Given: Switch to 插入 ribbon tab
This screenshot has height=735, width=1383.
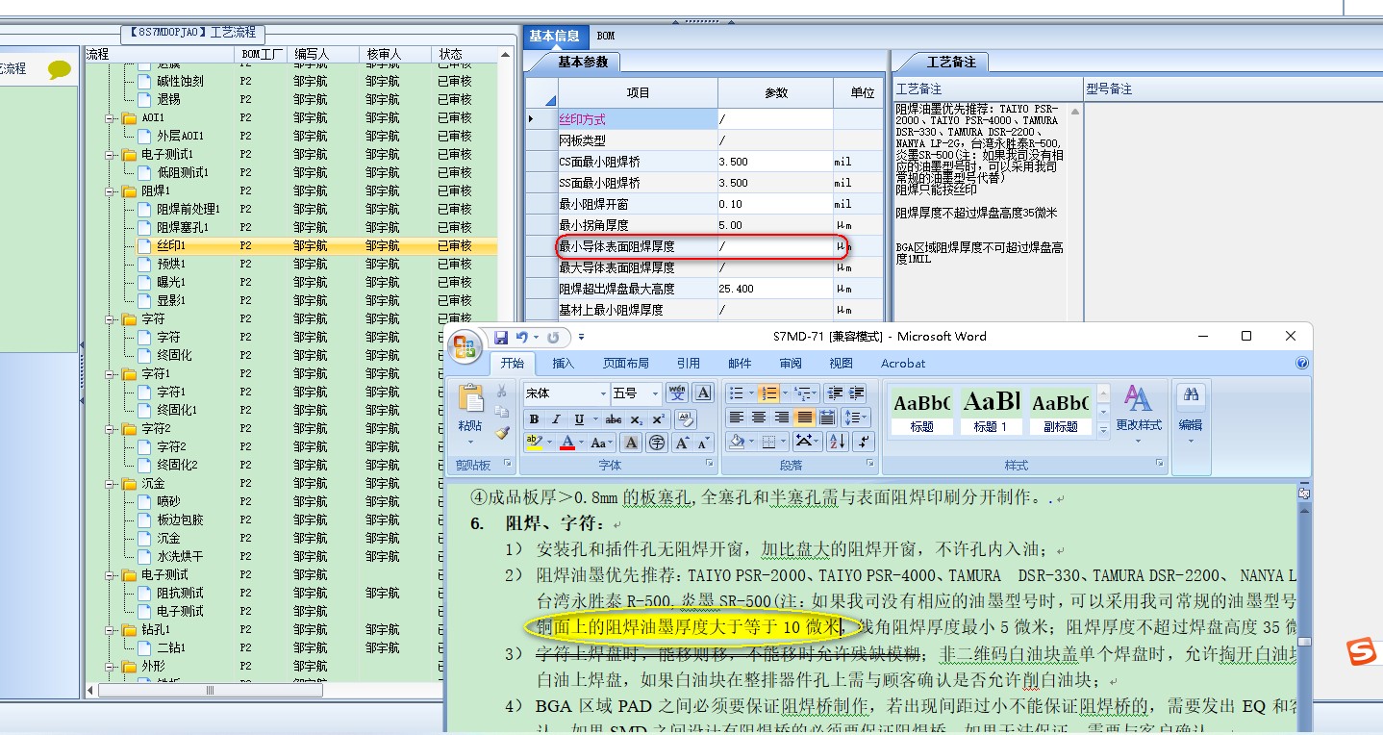Looking at the screenshot, I should click(x=564, y=363).
